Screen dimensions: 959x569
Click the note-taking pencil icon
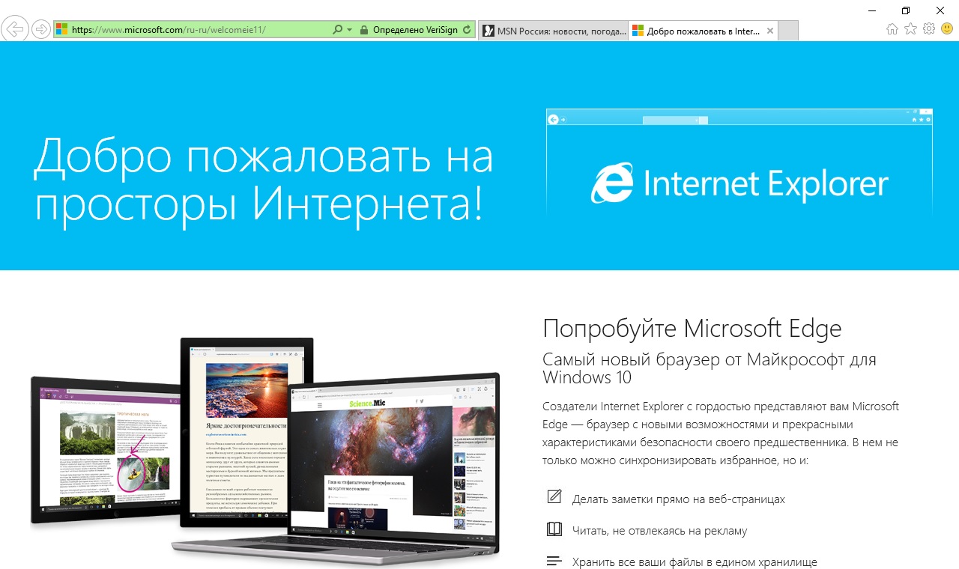point(554,496)
